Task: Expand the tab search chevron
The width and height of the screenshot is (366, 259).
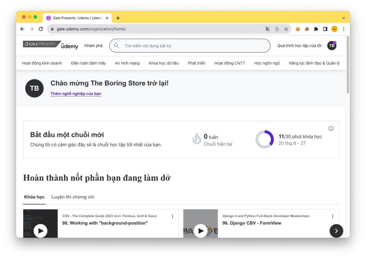Action: pos(343,18)
